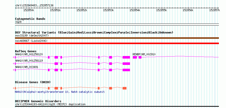Click the 152854k ruler label
This screenshot has height=108, width=226.
135,10
